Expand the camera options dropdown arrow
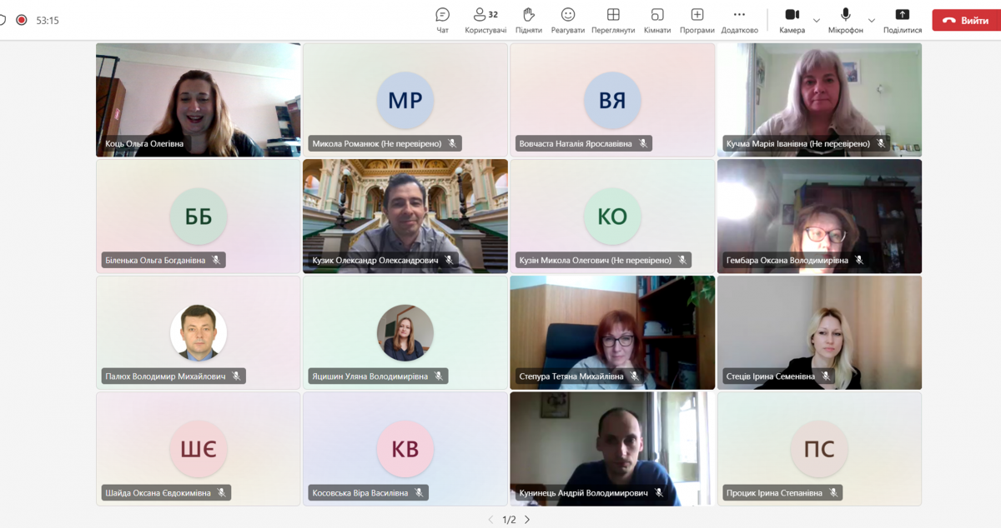This screenshot has height=528, width=1001. (817, 20)
